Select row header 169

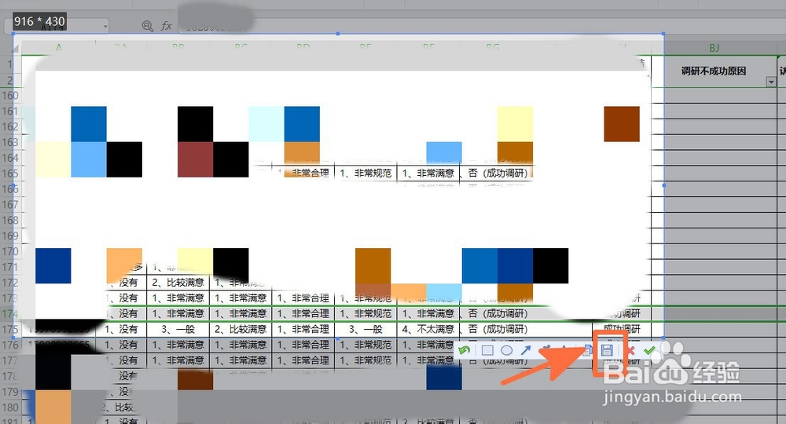point(10,236)
